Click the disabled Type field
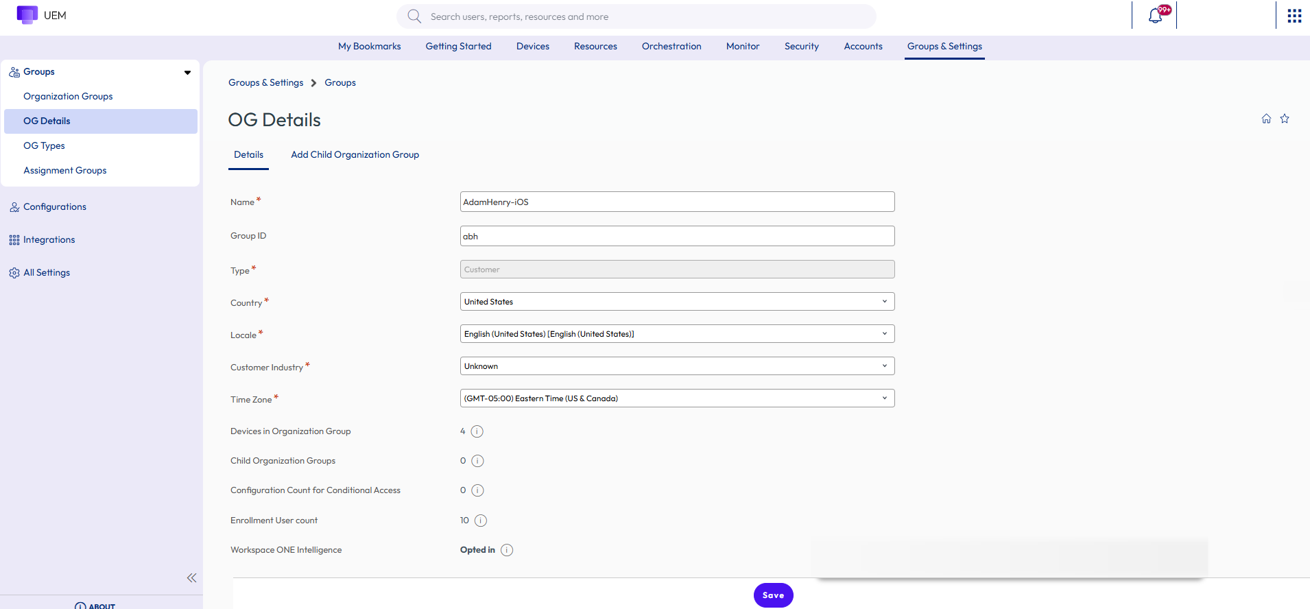This screenshot has height=609, width=1310. point(677,270)
